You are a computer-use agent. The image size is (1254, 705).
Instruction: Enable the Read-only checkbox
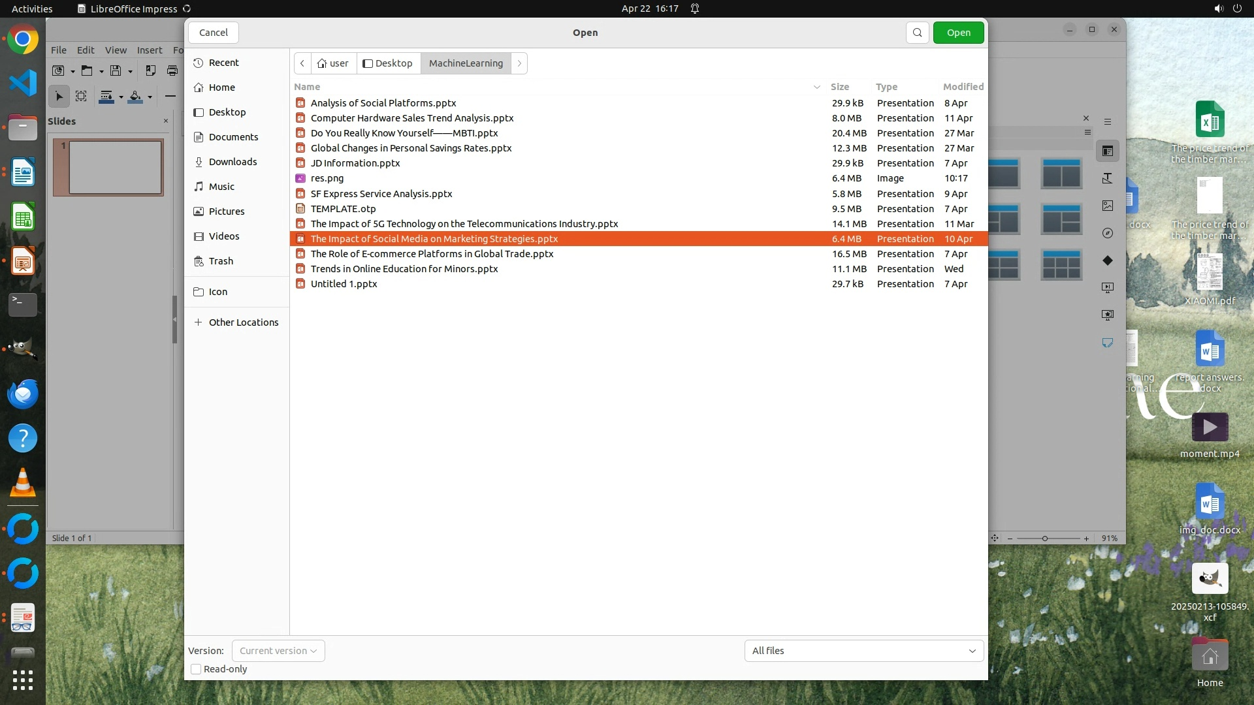click(x=196, y=669)
